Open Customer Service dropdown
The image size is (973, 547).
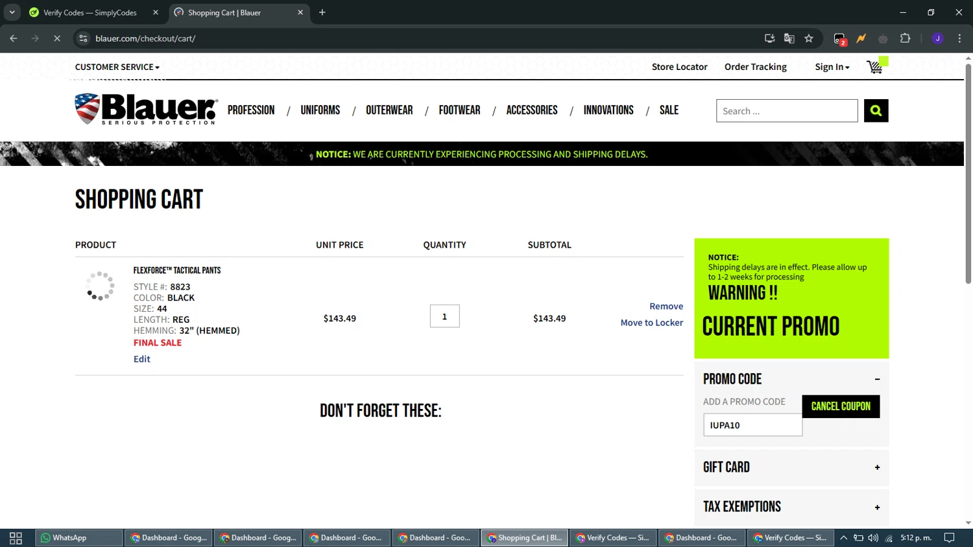pyautogui.click(x=117, y=67)
